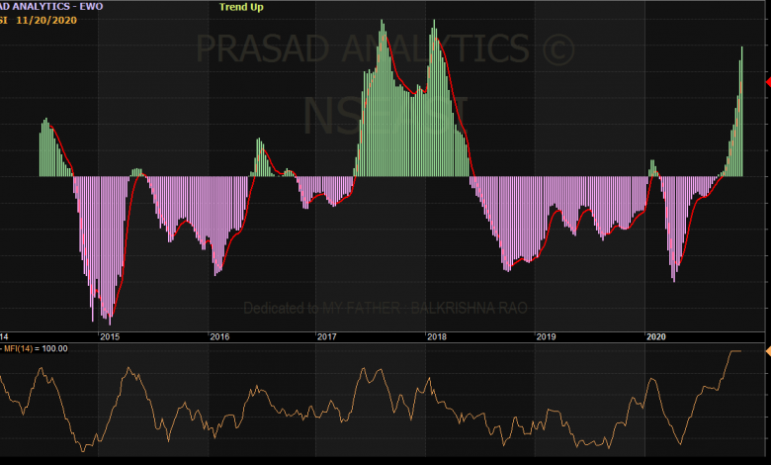Click the small green bars at early 2020
771x465 pixels.
pyautogui.click(x=652, y=168)
